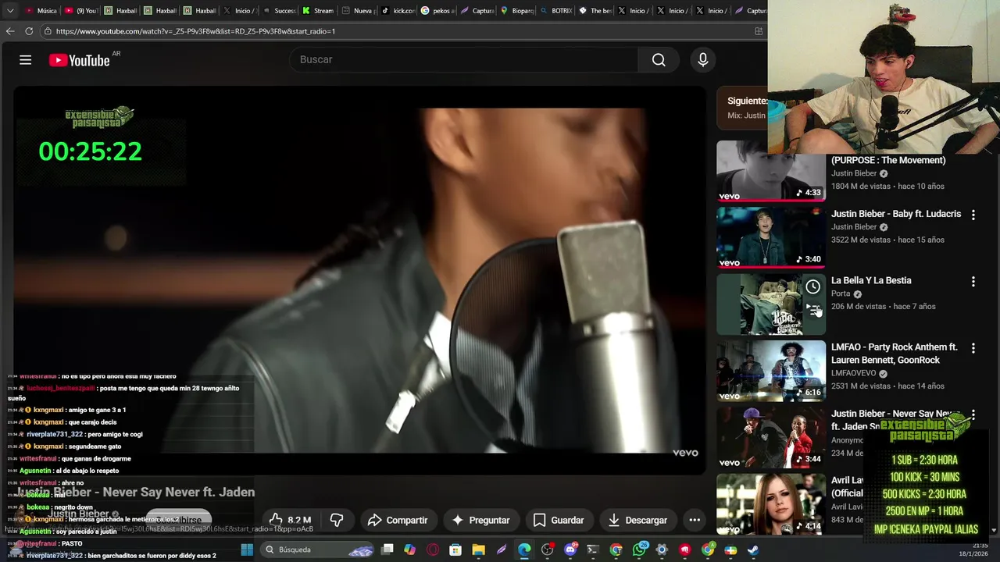Image resolution: width=1000 pixels, height=562 pixels.
Task: Open La Bella Y La Bestia title
Action: [x=871, y=280]
